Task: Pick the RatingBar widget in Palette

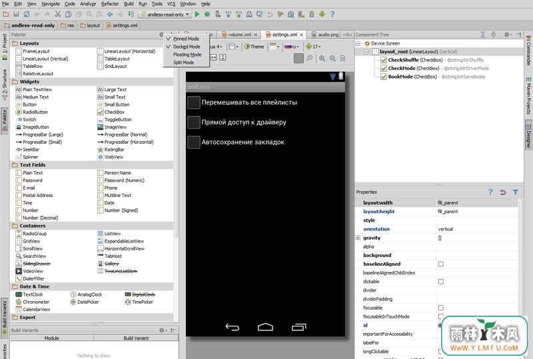Action: [x=111, y=150]
